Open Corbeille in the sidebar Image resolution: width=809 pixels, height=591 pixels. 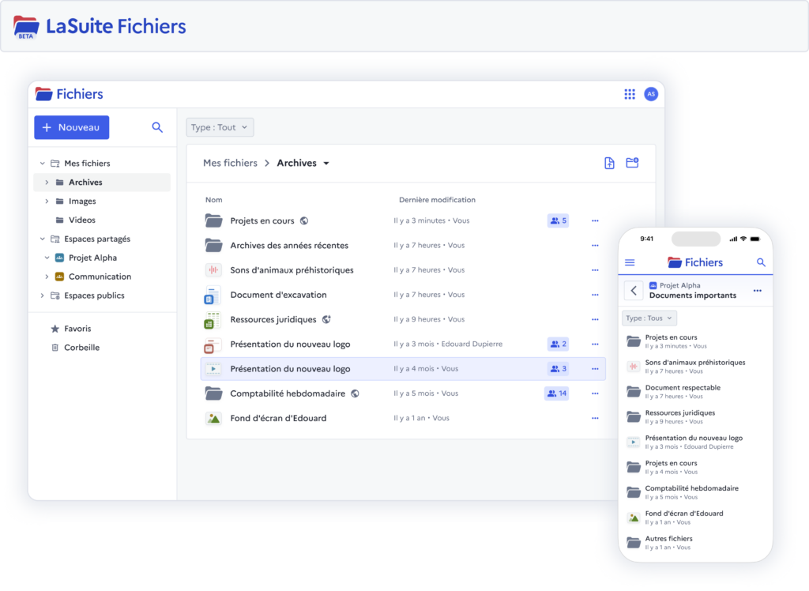tap(81, 348)
